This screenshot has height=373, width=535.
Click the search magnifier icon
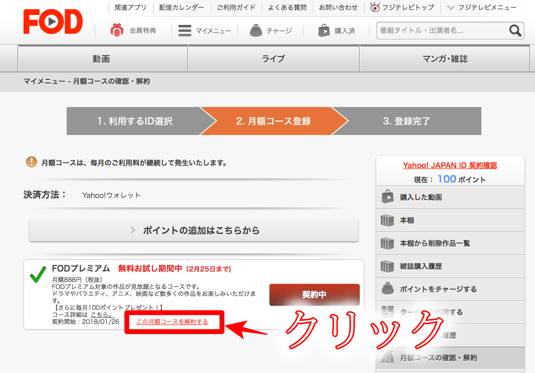click(x=515, y=30)
